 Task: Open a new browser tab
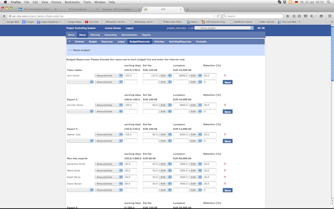click(x=188, y=9)
